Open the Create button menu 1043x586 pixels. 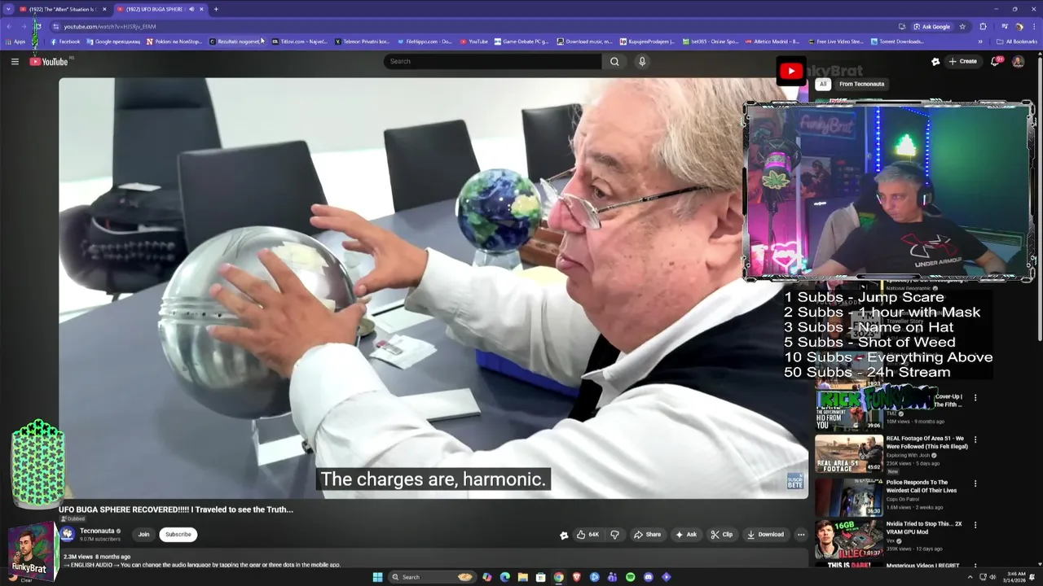click(x=962, y=61)
